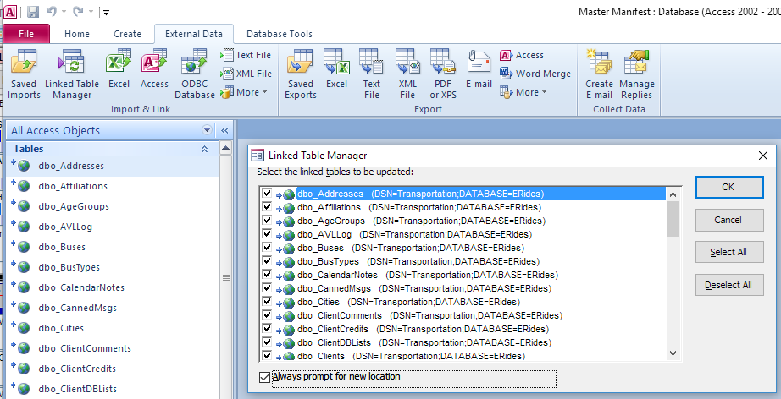This screenshot has width=781, height=399.
Task: Open ODBC Database import
Action: tap(194, 74)
